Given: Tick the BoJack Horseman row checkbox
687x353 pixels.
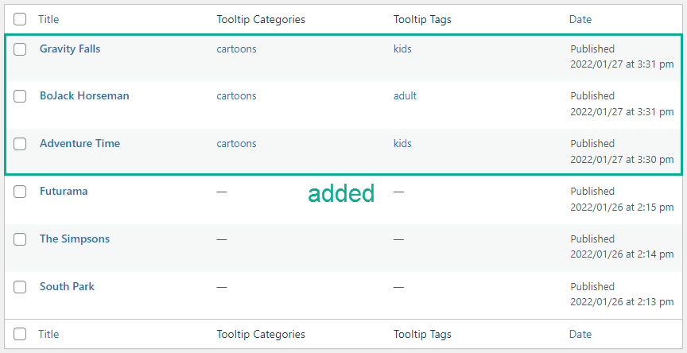Looking at the screenshot, I should click(x=20, y=96).
